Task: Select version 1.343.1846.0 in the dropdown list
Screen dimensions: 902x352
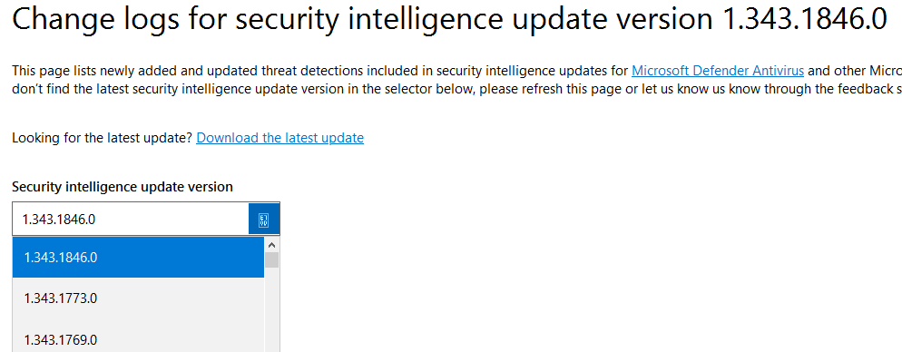Action: click(x=138, y=258)
